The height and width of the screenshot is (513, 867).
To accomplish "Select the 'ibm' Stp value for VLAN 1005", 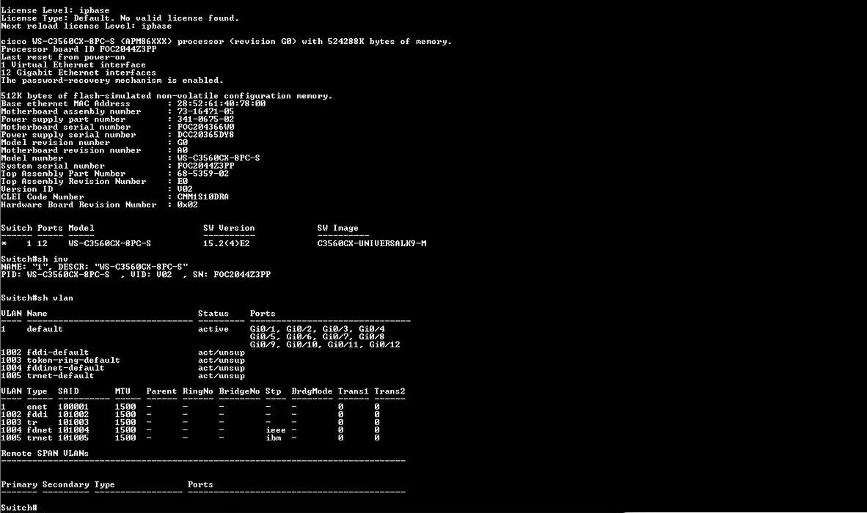I will click(273, 438).
